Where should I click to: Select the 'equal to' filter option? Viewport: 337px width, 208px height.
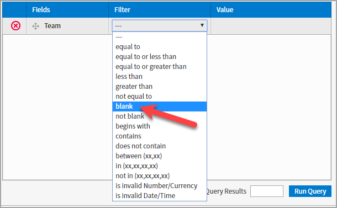click(x=160, y=47)
